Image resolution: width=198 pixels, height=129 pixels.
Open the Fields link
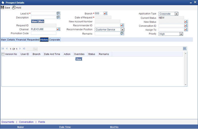point(42,122)
